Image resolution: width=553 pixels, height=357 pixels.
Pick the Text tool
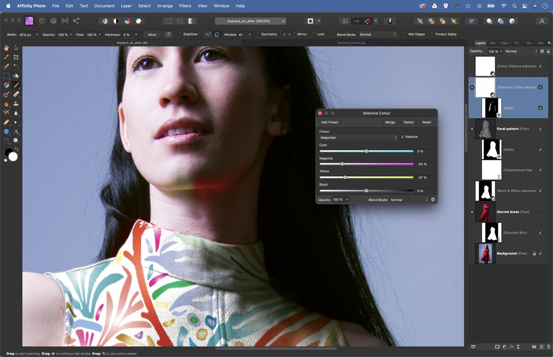[15, 132]
